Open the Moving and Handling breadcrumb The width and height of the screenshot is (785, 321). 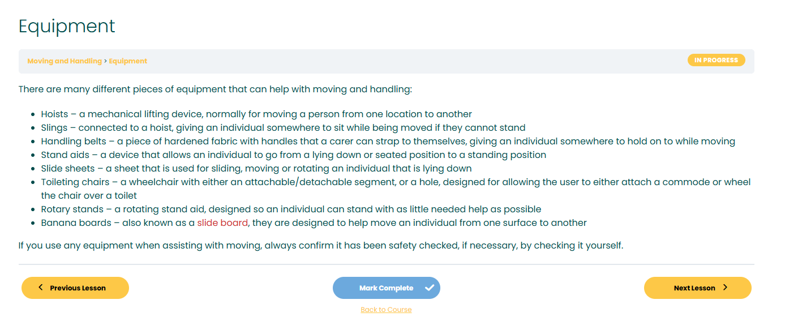point(65,61)
